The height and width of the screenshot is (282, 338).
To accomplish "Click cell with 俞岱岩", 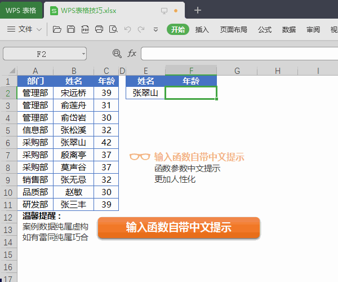I will click(x=73, y=118).
